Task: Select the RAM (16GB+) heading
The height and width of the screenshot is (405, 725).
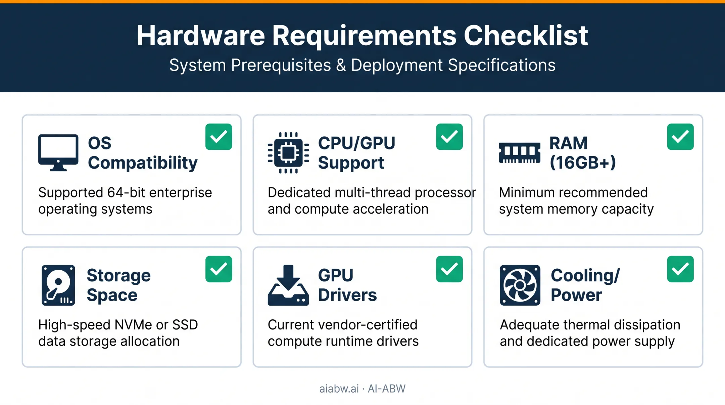Action: click(583, 153)
